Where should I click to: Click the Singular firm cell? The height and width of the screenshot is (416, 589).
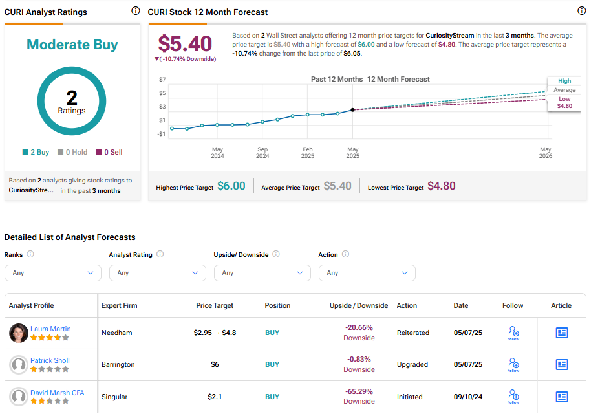click(114, 397)
